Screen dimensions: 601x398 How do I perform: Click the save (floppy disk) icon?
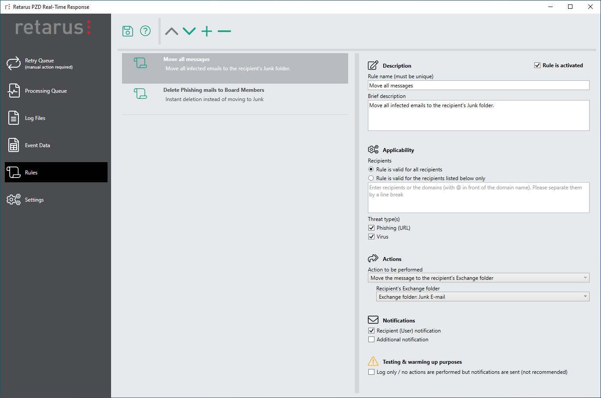tap(128, 31)
